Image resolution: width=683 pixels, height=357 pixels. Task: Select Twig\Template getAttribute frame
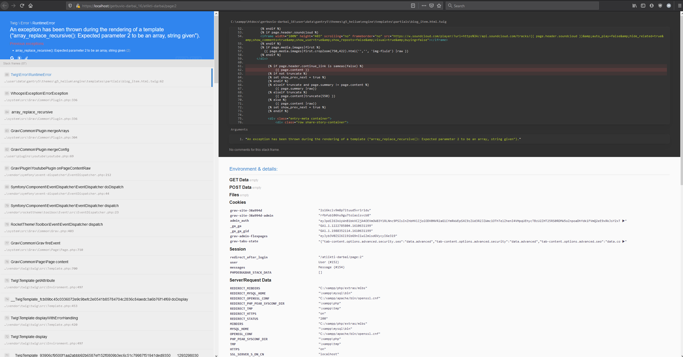point(106,283)
